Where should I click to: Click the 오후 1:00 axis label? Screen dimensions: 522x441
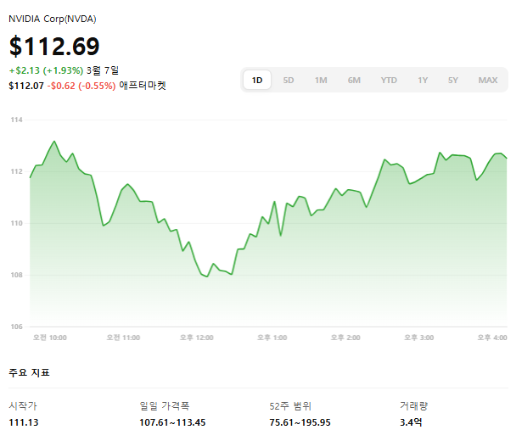point(272,338)
